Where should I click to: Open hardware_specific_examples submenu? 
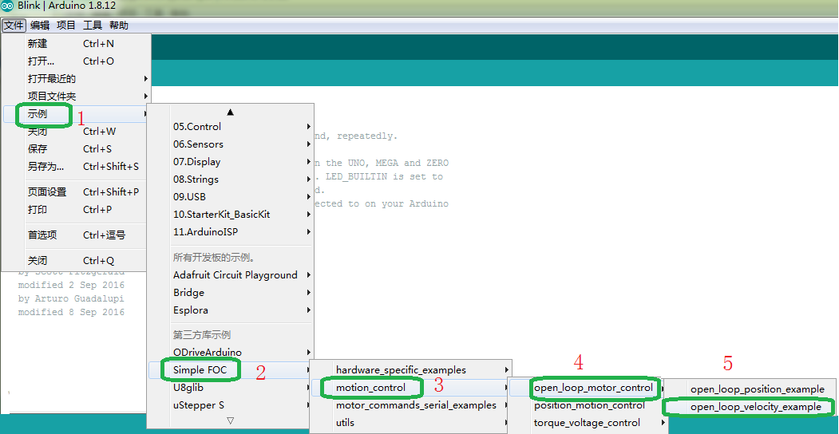coord(411,370)
